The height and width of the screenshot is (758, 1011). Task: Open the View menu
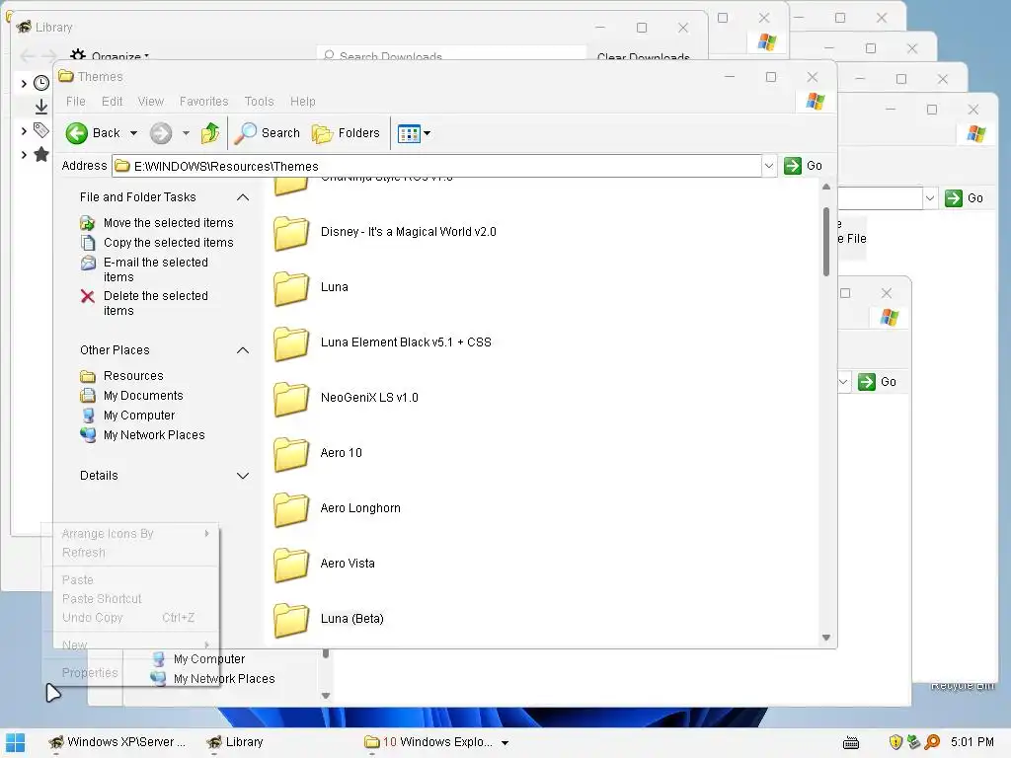150,102
